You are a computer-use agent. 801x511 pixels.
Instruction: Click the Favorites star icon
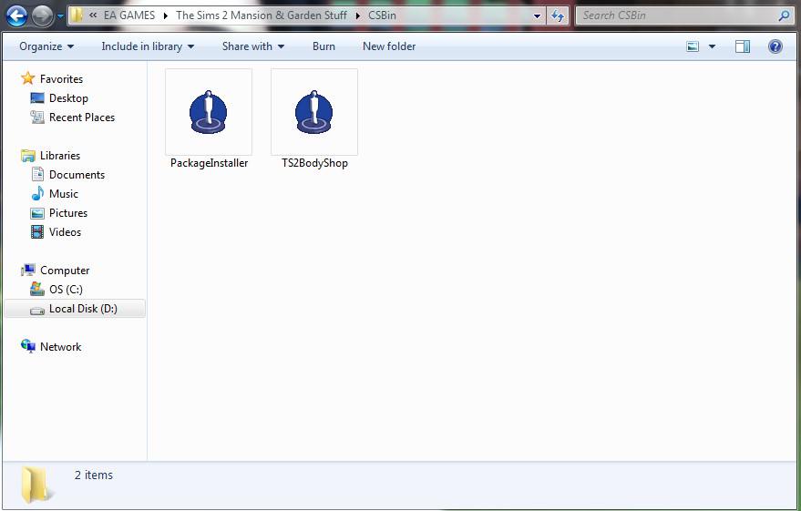(x=27, y=78)
